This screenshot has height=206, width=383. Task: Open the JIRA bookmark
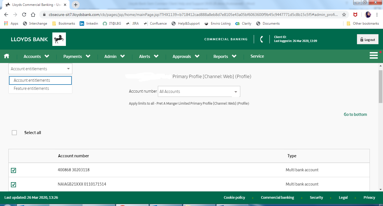(132, 24)
